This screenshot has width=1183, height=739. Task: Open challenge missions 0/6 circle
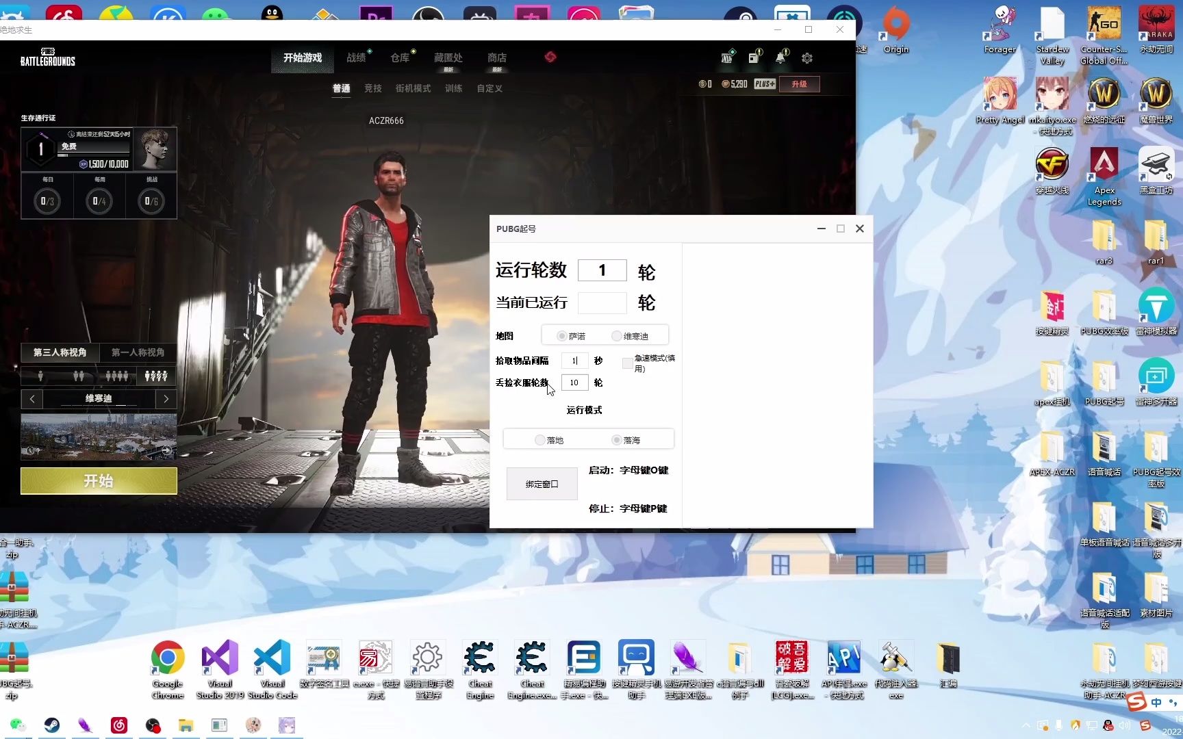151,201
